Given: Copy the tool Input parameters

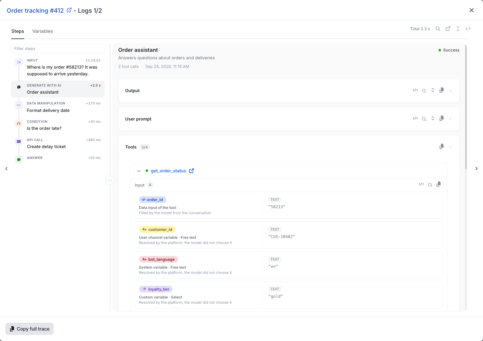Looking at the screenshot, I should [x=439, y=184].
